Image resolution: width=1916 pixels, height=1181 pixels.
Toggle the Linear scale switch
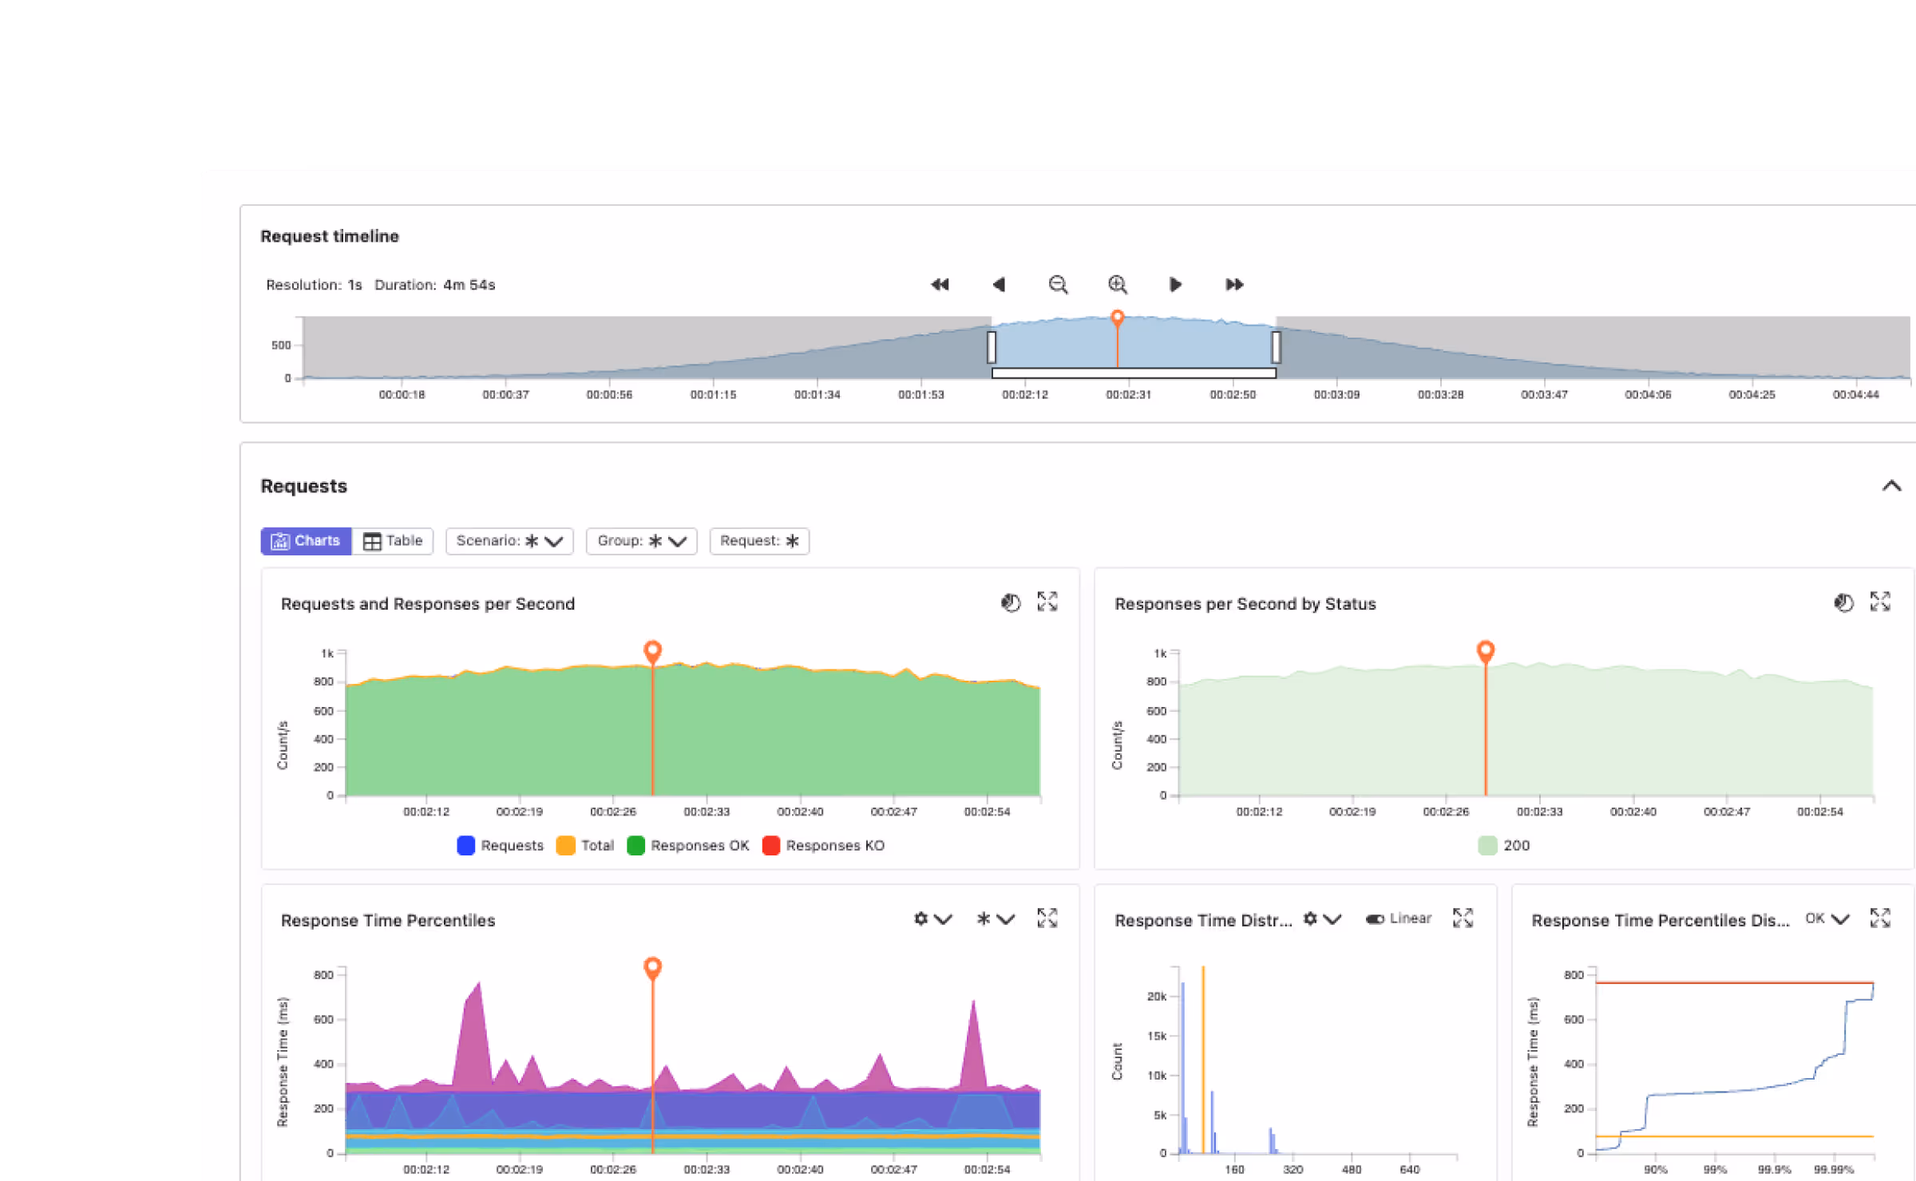(x=1375, y=919)
